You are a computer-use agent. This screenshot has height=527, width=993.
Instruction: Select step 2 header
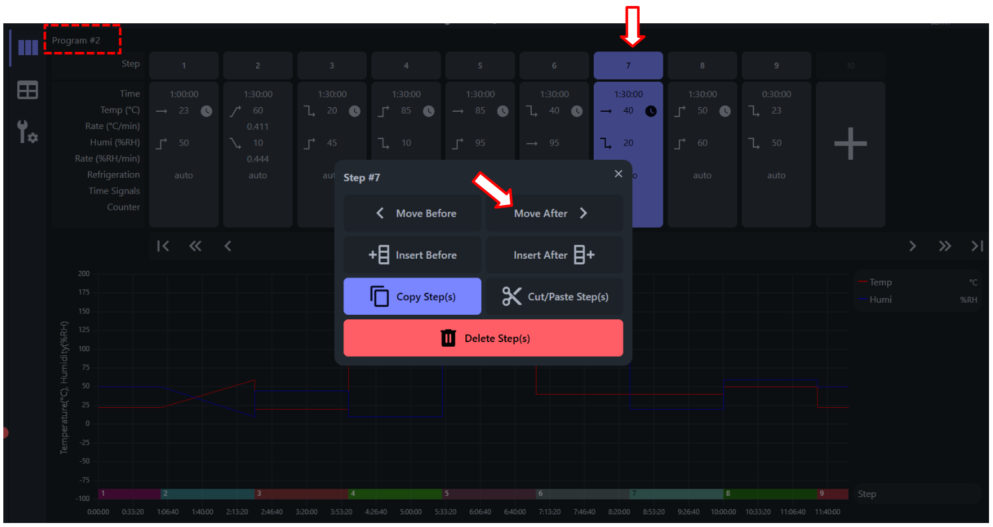coord(258,66)
